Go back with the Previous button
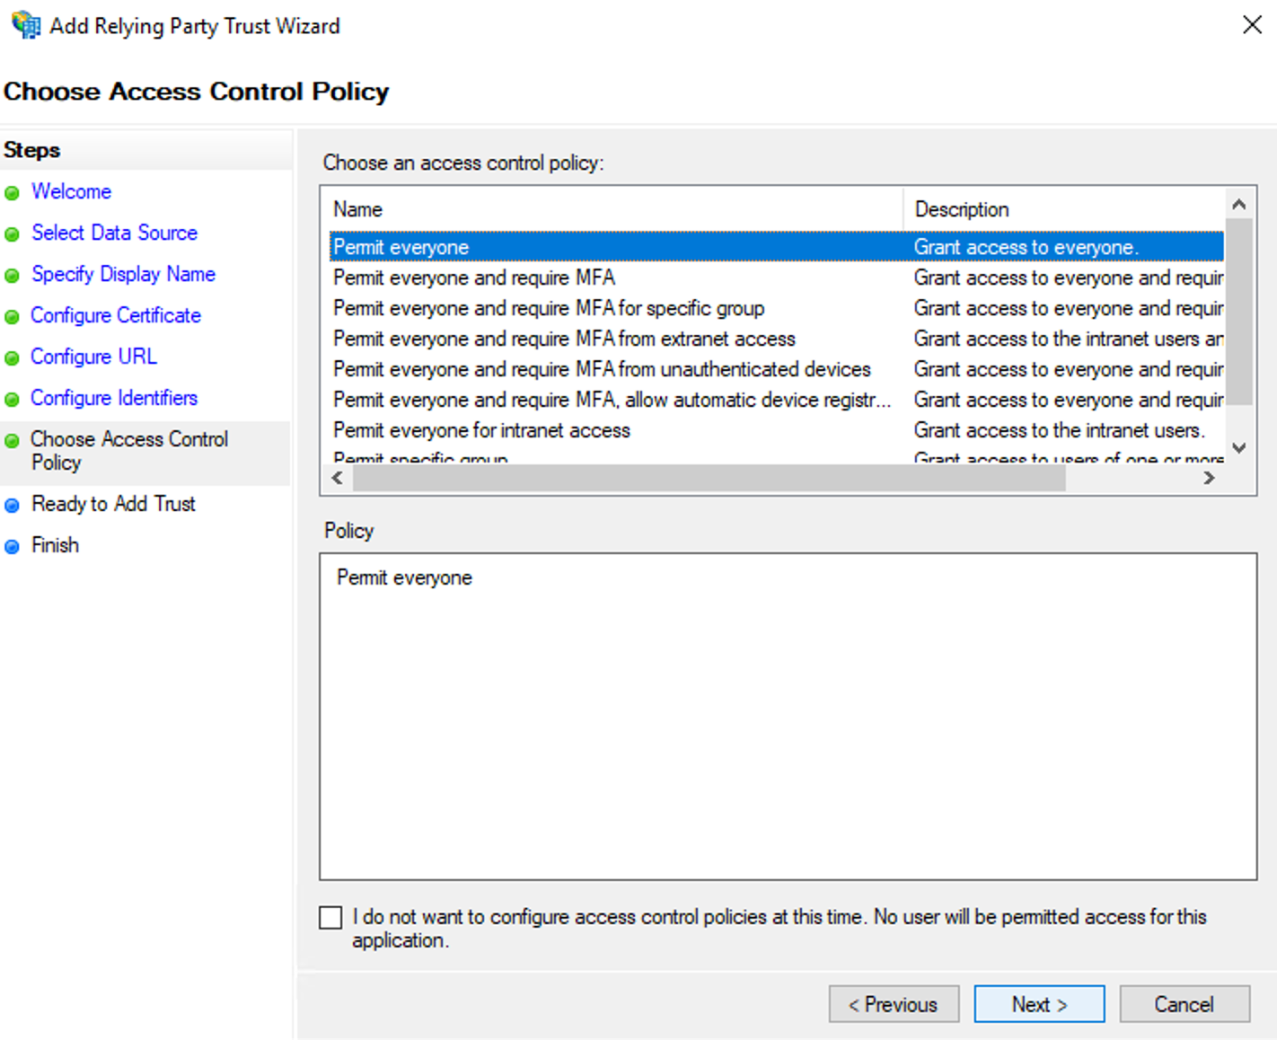Image resolution: width=1277 pixels, height=1040 pixels. 894,1004
